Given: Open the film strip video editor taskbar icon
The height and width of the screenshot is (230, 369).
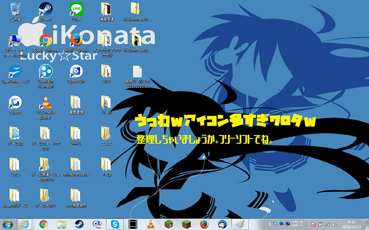Looking at the screenshot, I should click(x=133, y=224).
